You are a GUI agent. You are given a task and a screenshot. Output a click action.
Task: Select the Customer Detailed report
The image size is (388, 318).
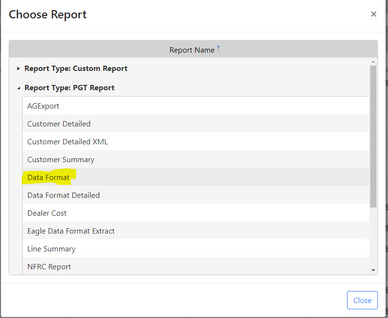point(59,124)
